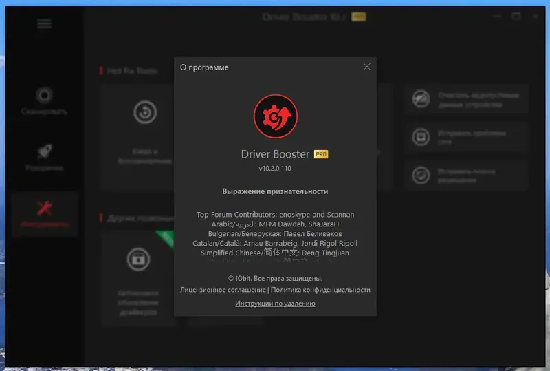The width and height of the screenshot is (550, 371).
Task: Click the Arabic translators credits line
Action: (x=276, y=224)
